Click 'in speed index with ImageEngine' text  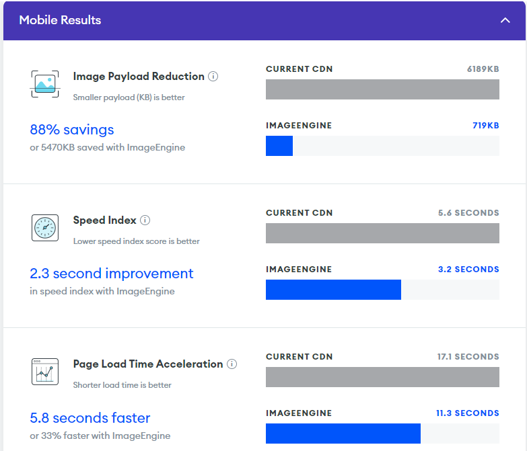tap(102, 291)
